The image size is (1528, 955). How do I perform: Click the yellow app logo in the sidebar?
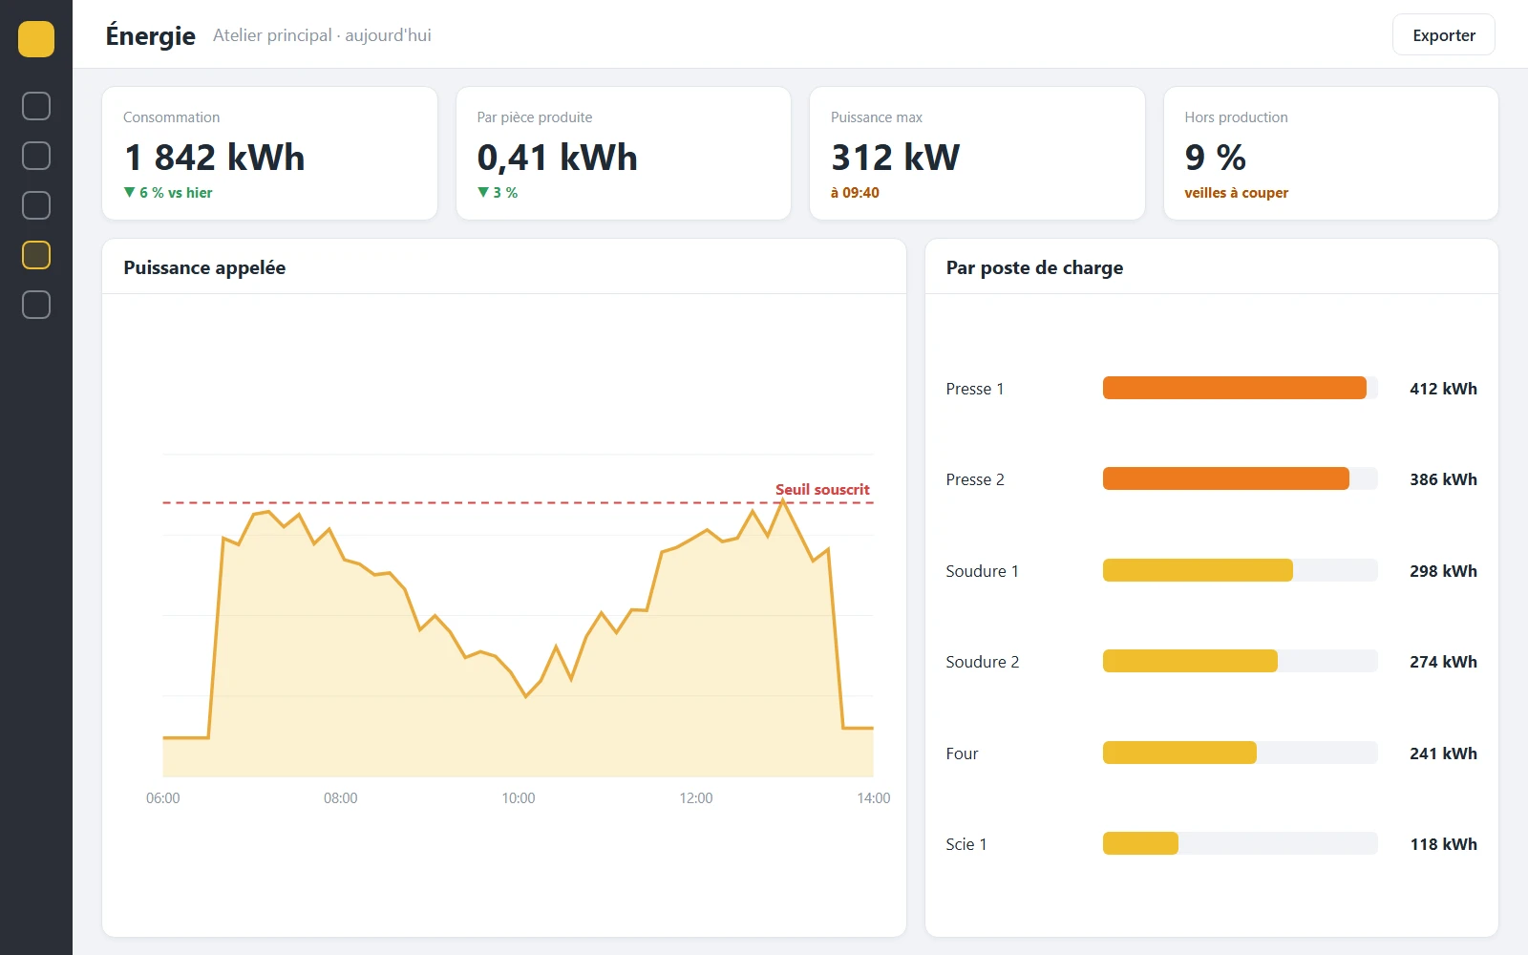point(36,39)
